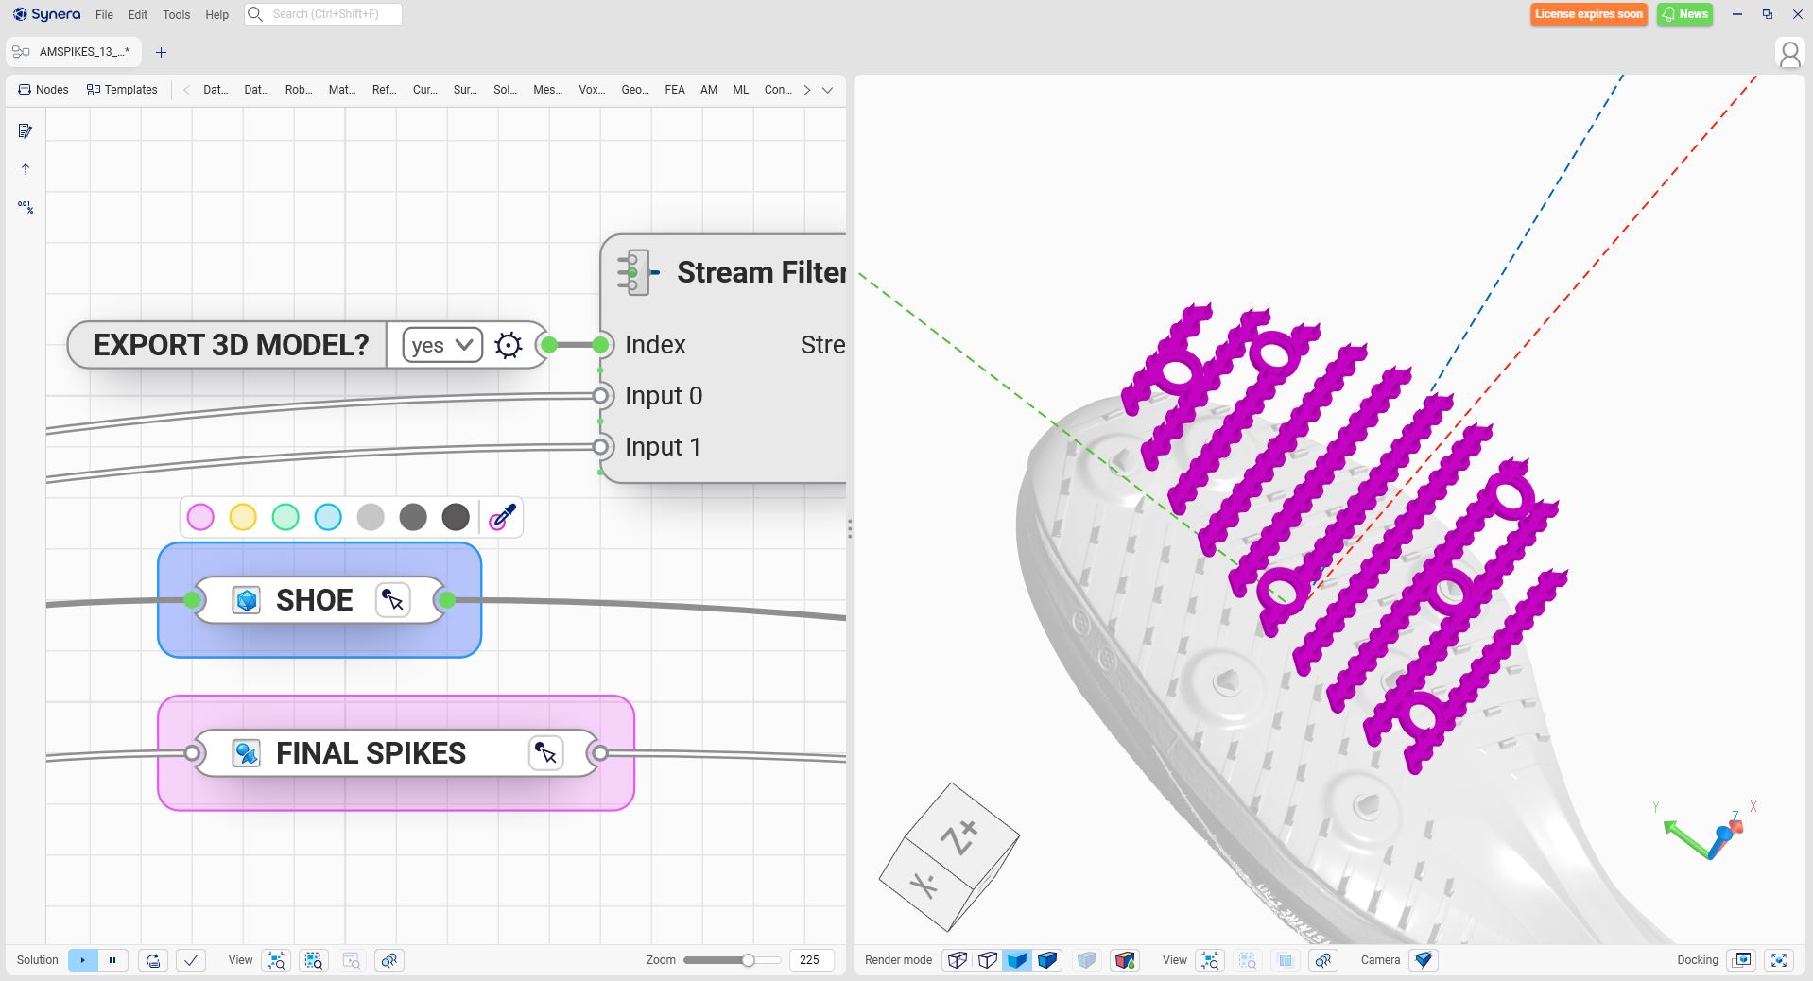Open the yes dropdown on EXPORT 3D MODEL

(x=441, y=345)
